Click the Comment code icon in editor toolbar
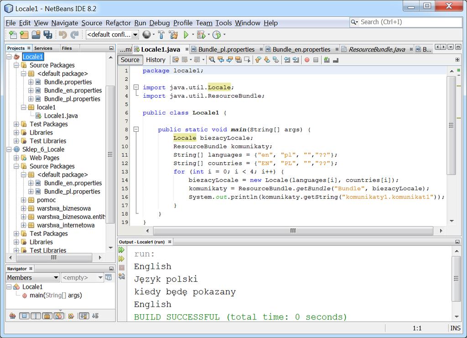 (x=327, y=60)
